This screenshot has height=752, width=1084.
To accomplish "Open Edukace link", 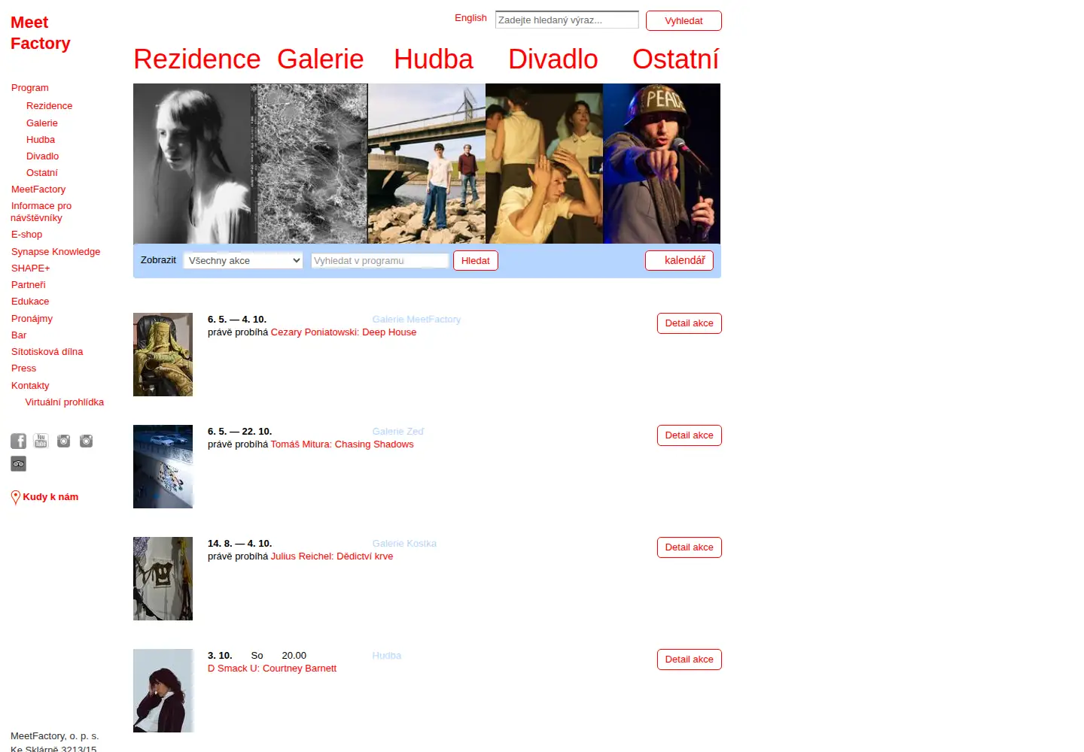I will pyautogui.click(x=30, y=302).
